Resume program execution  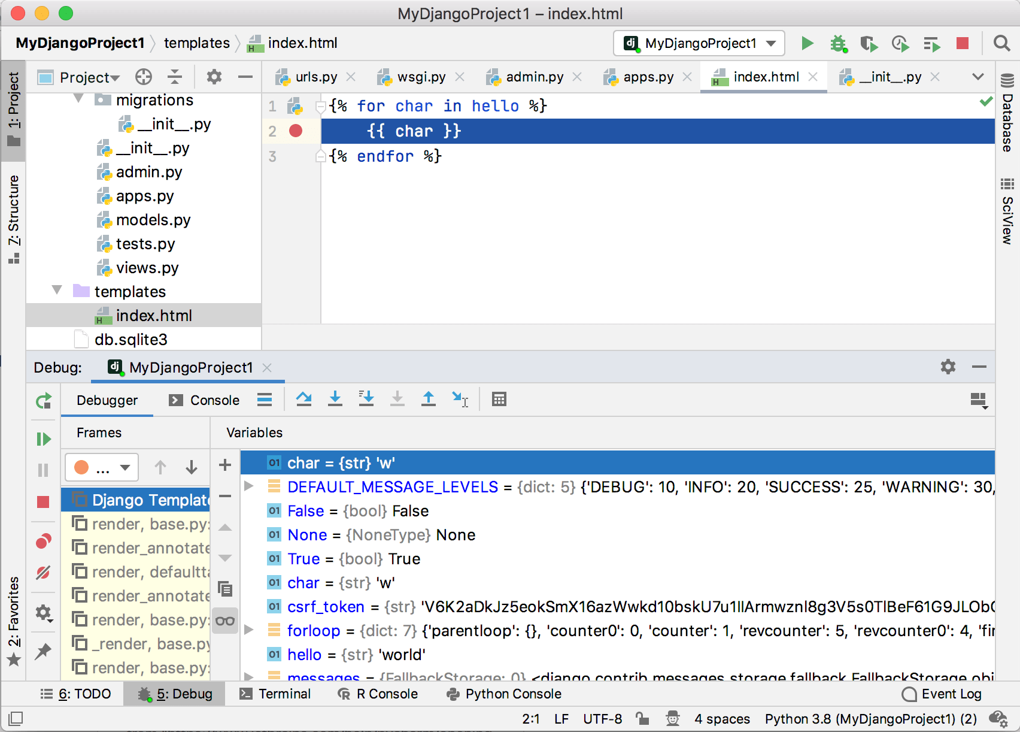[x=44, y=439]
